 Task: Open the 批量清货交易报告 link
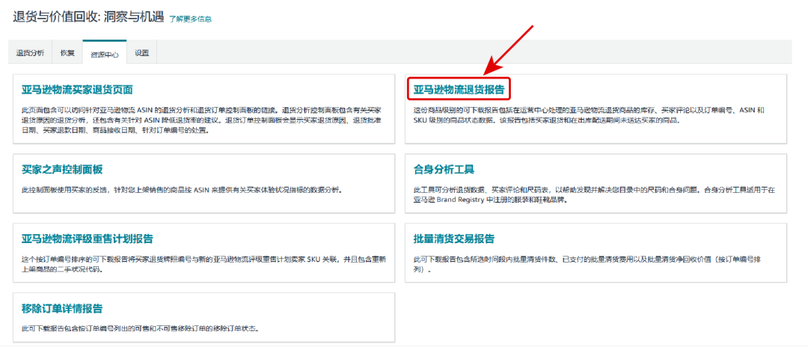(453, 239)
